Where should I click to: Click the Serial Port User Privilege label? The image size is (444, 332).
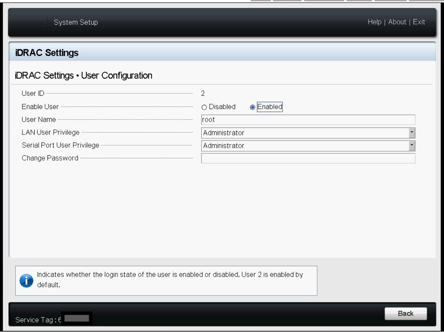[60, 145]
